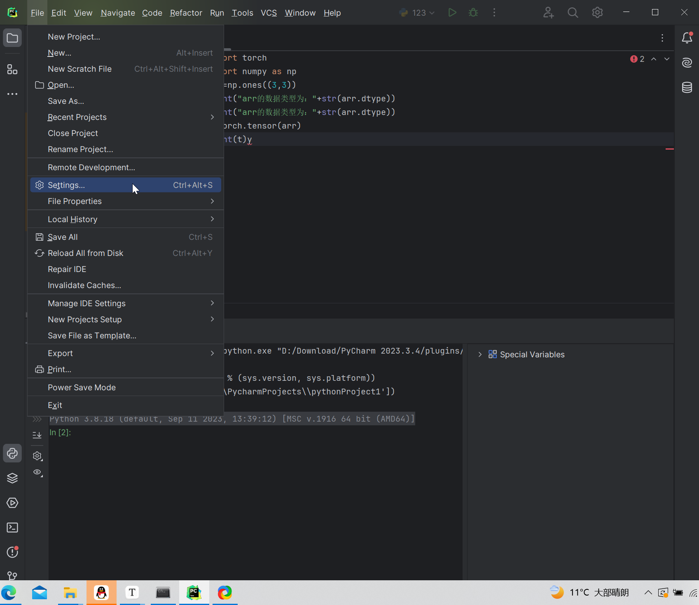Choose New Project... menu entry
Viewport: 699px width, 605px height.
(126, 37)
